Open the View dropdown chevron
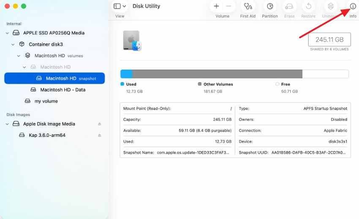The image size is (359, 219). click(124, 6)
